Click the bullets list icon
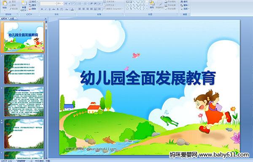This screenshot has width=253, height=162. [80, 3]
